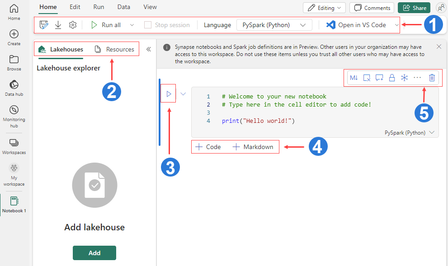Viewport: 448px width, 266px height.
Task: Delete the cell with trash icon
Action: (x=431, y=77)
